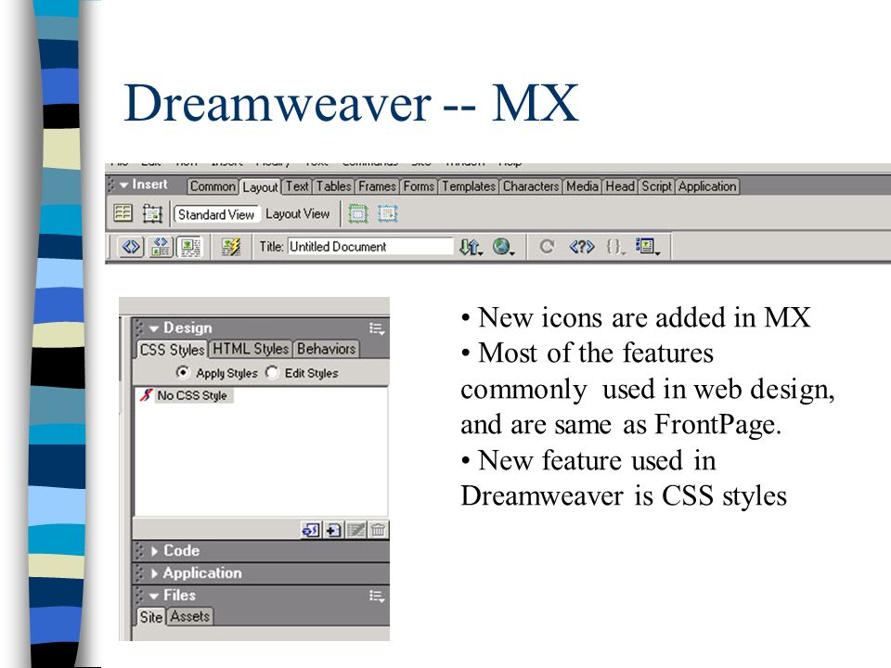891x668 pixels.
Task: Select the Apply Styles radio button
Action: pos(183,373)
